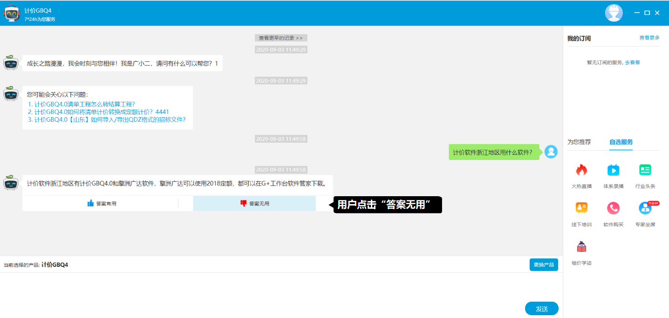Click the robot logo in top-left
The height and width of the screenshot is (318, 669).
[x=12, y=13]
